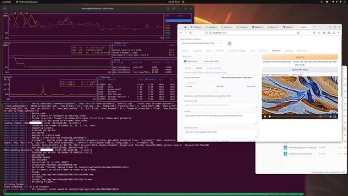Open a new Firefox tab with plus
This screenshot has height=196, width=348.
coord(314,27)
